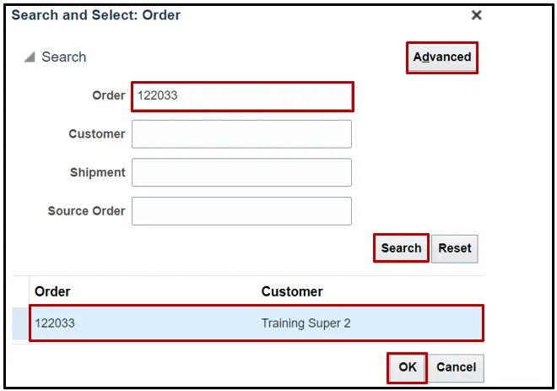Confirm selection with OK
557x391 pixels.
click(x=408, y=367)
